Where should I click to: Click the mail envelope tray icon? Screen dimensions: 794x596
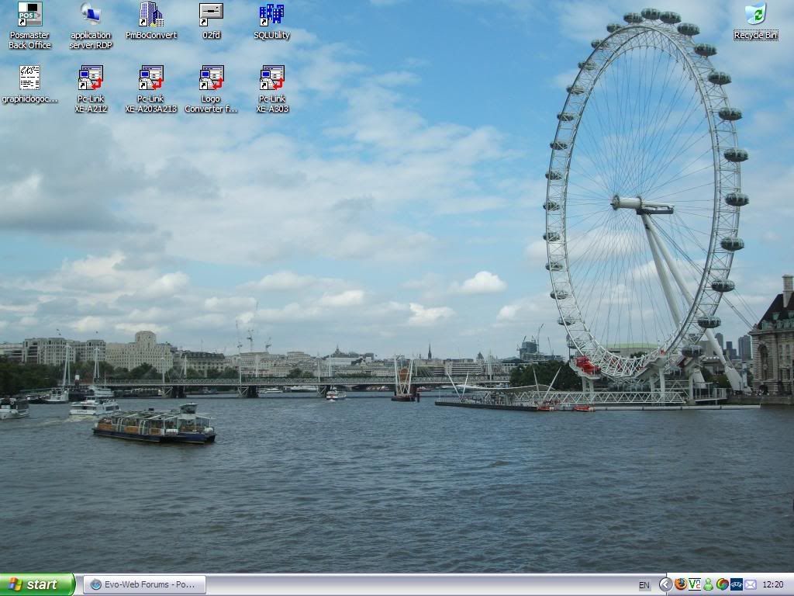coord(751,585)
